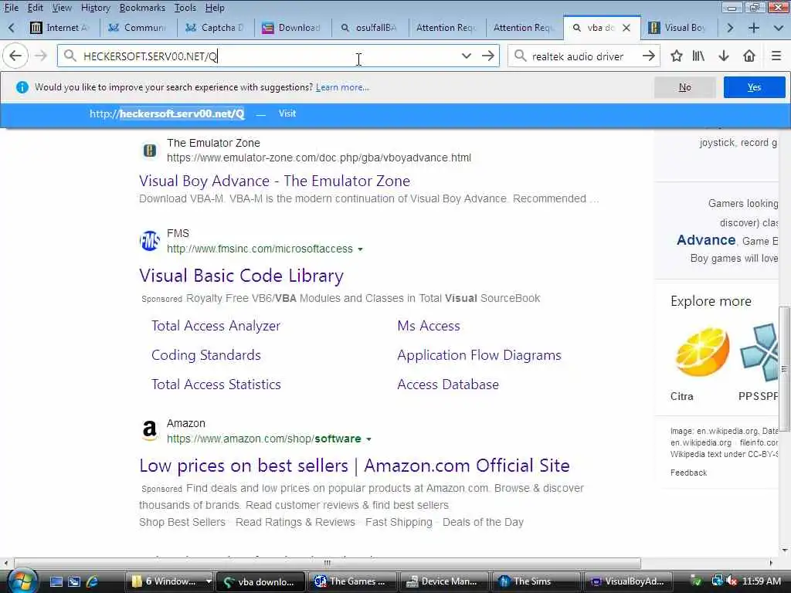
Task: Switch to the Download tab
Action: pos(293,28)
